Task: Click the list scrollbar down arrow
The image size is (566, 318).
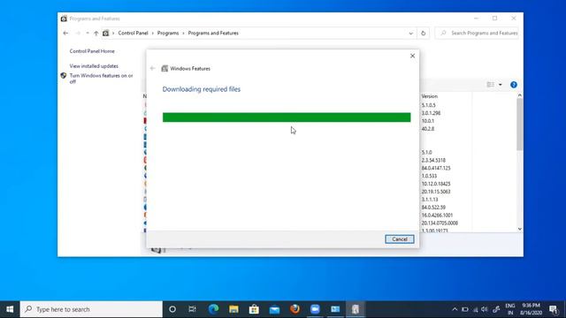Action: [520, 229]
